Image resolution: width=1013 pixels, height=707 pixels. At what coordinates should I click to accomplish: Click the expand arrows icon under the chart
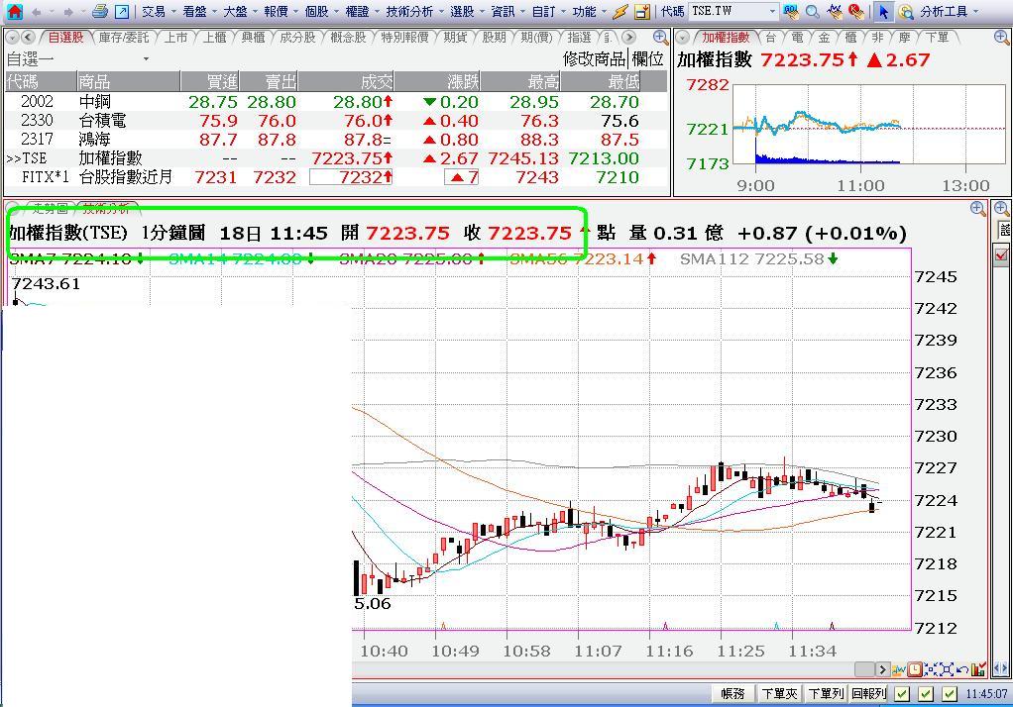947,669
